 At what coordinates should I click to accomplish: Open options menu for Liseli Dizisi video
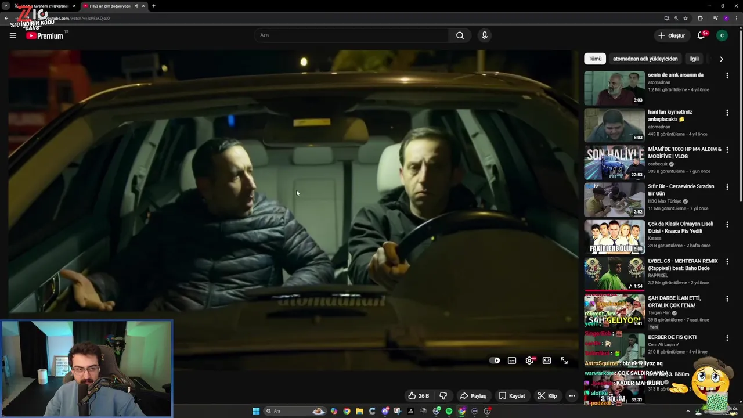pyautogui.click(x=727, y=224)
